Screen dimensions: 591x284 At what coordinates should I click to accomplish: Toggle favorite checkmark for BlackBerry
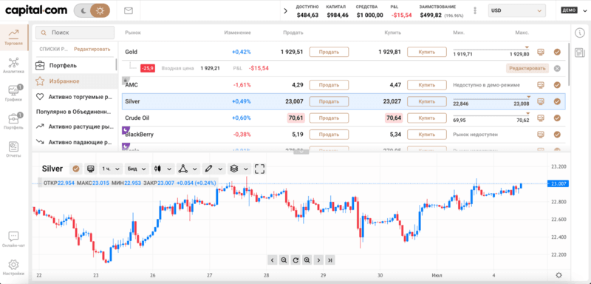[557, 135]
